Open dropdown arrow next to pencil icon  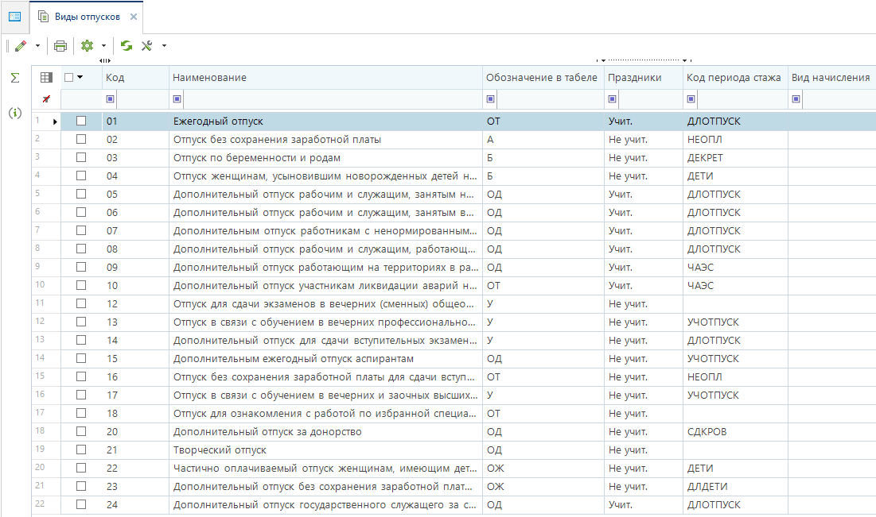(x=37, y=46)
